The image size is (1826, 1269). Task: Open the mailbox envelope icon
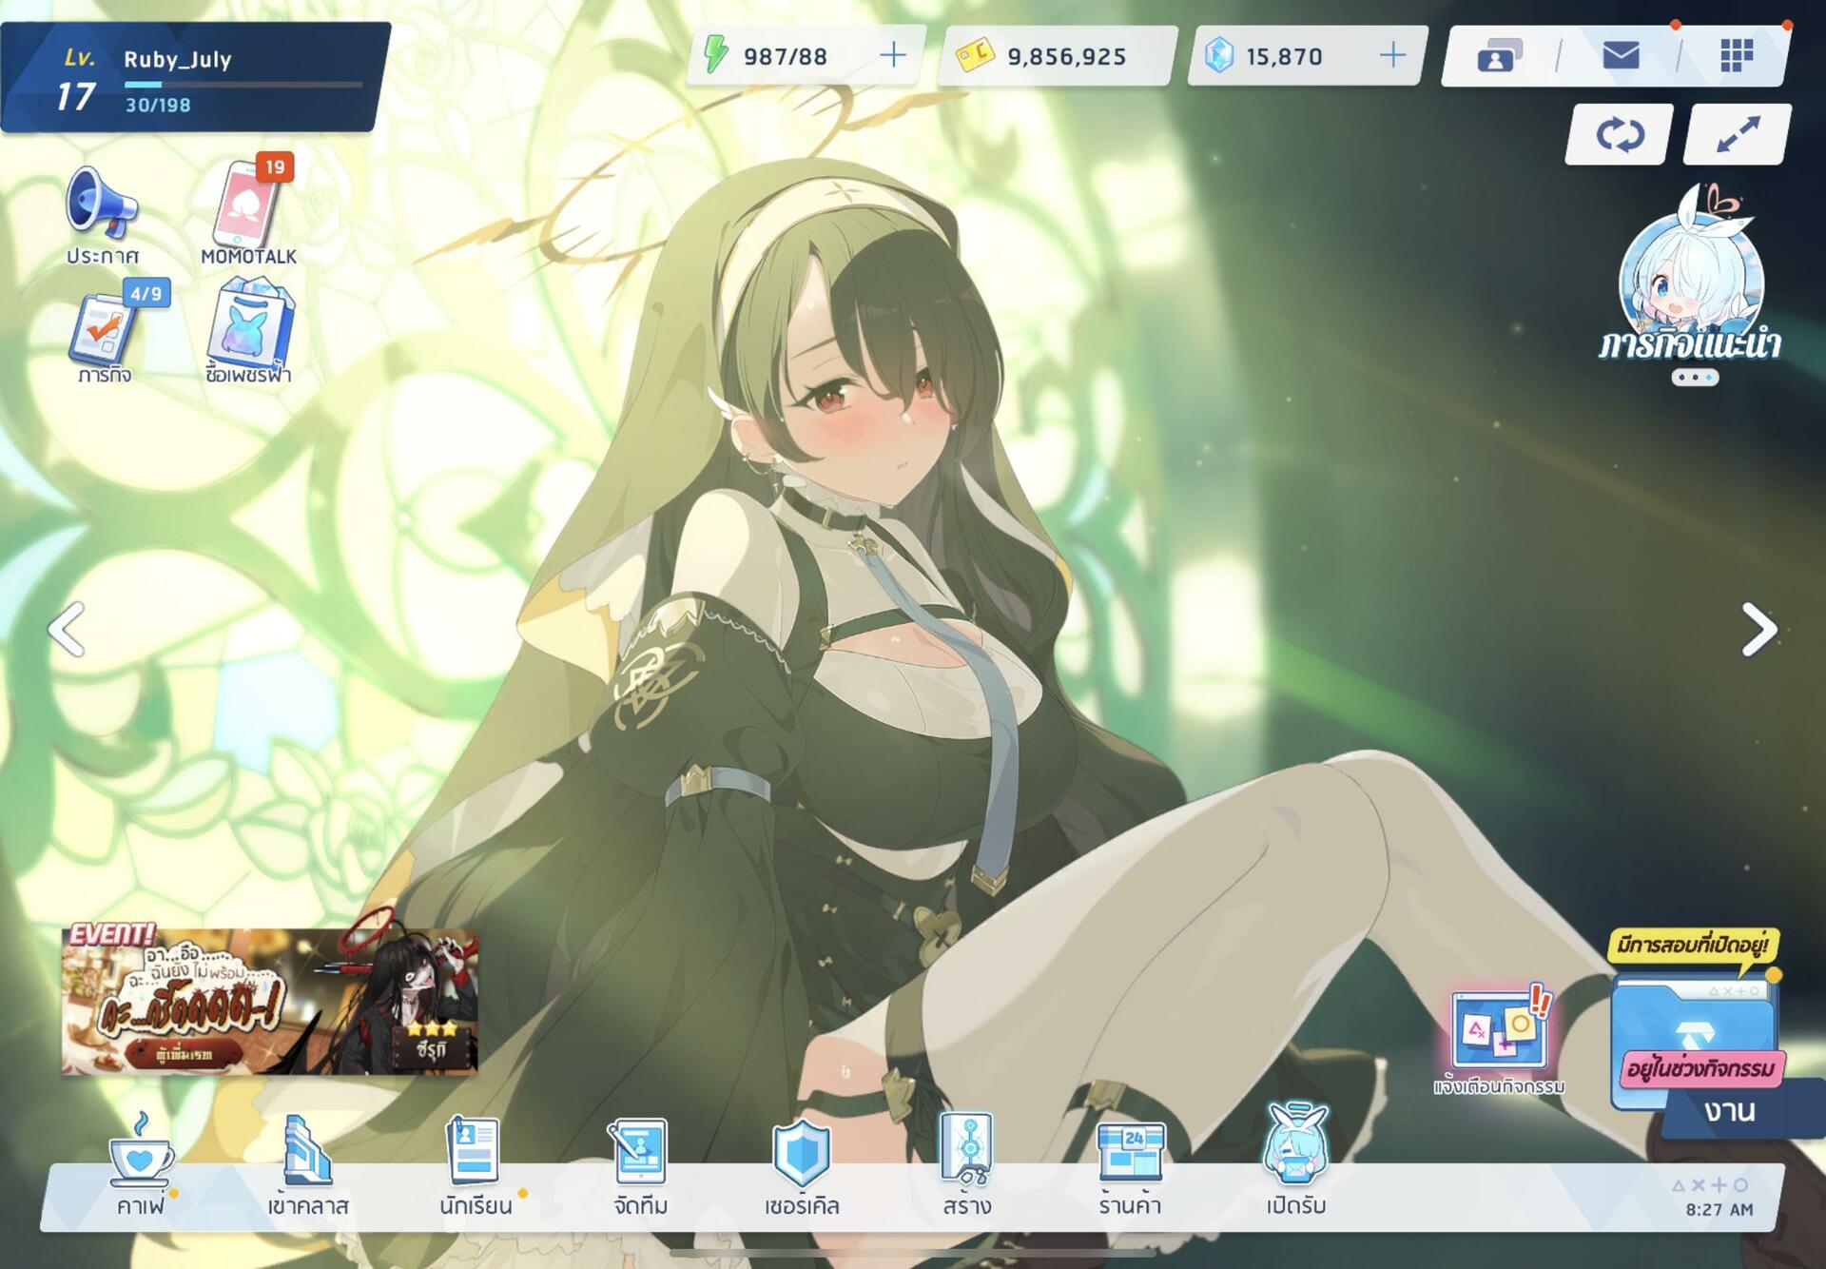click(1620, 56)
